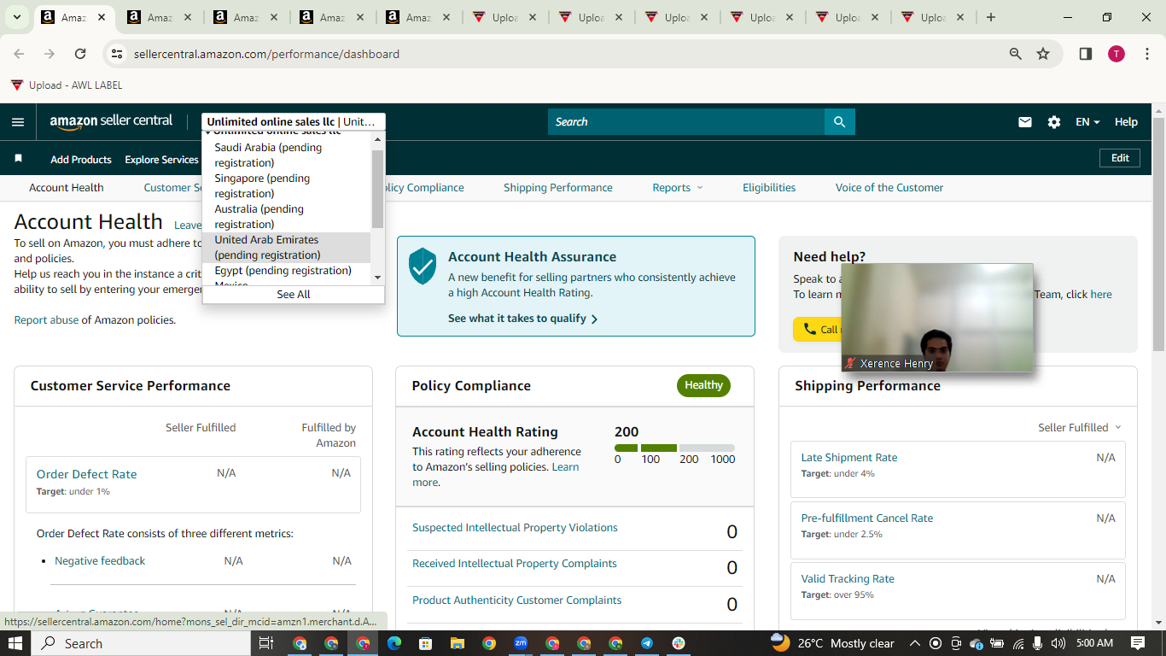Open Task View on the taskbar
The height and width of the screenshot is (656, 1166).
click(x=265, y=643)
